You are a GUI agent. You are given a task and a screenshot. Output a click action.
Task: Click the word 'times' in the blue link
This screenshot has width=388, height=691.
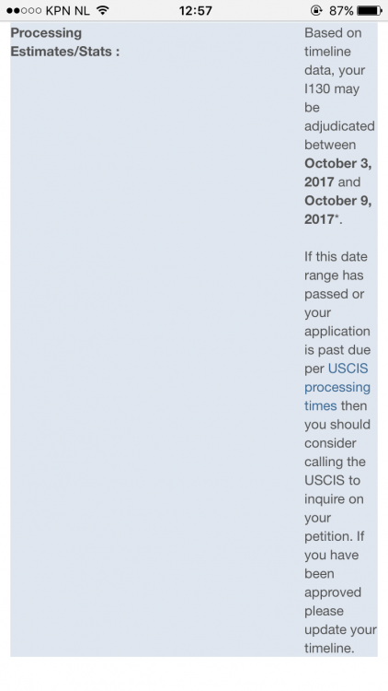tap(320, 405)
